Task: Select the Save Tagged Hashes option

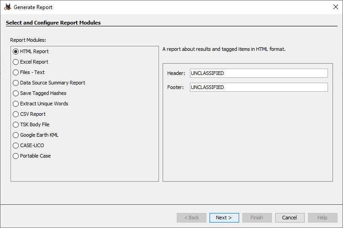Action: tap(16, 93)
